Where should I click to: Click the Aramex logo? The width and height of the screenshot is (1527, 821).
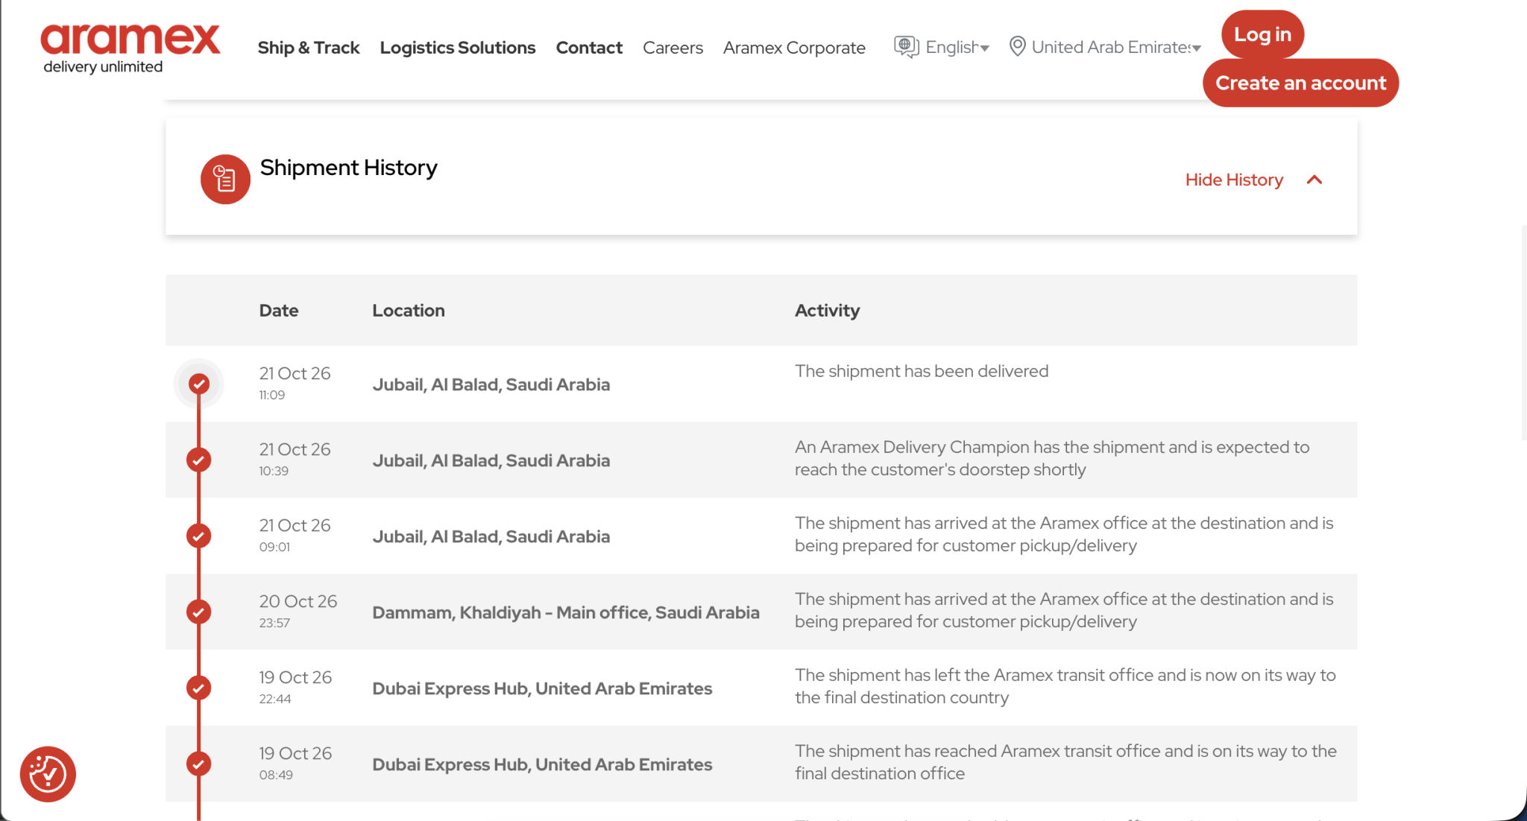pos(130,49)
